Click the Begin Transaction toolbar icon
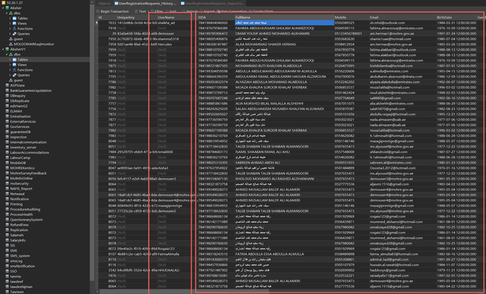Image resolution: width=486 pixels, height=294 pixels. click(98, 11)
